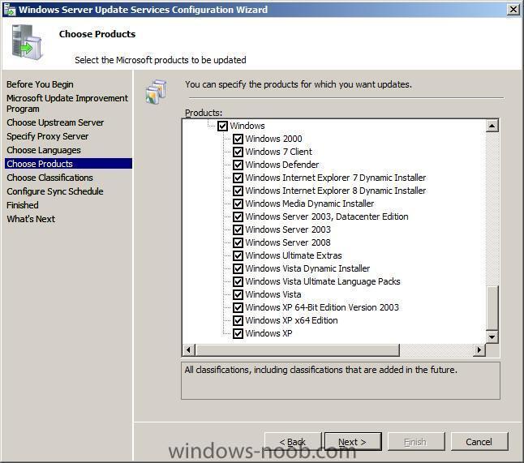524x463 pixels.
Task: Go to Choose Languages step
Action: tap(44, 150)
